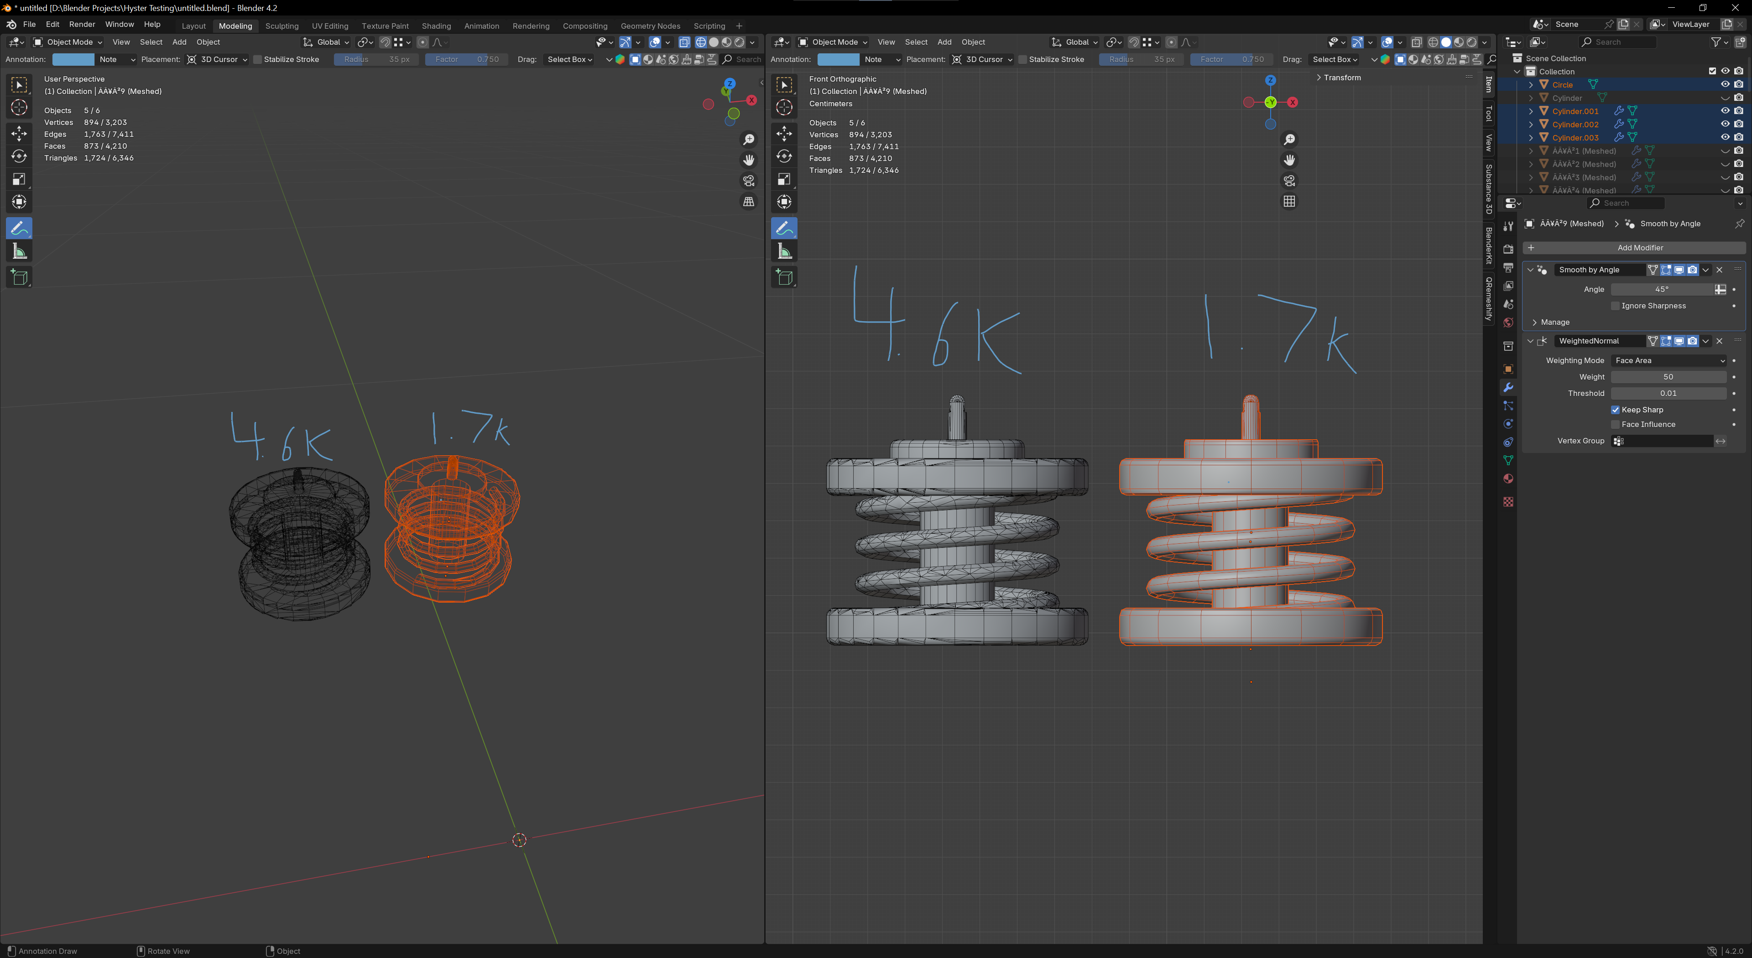Remove the WeightedNormal modifier with its X button
Image resolution: width=1752 pixels, height=958 pixels.
tap(1719, 341)
